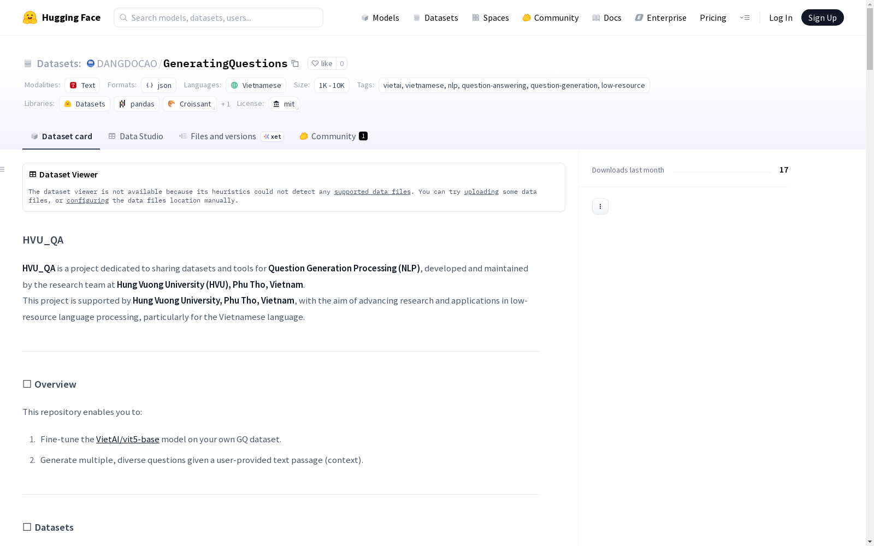The image size is (874, 546).
Task: Click the Croissant library tag
Action: (x=190, y=104)
